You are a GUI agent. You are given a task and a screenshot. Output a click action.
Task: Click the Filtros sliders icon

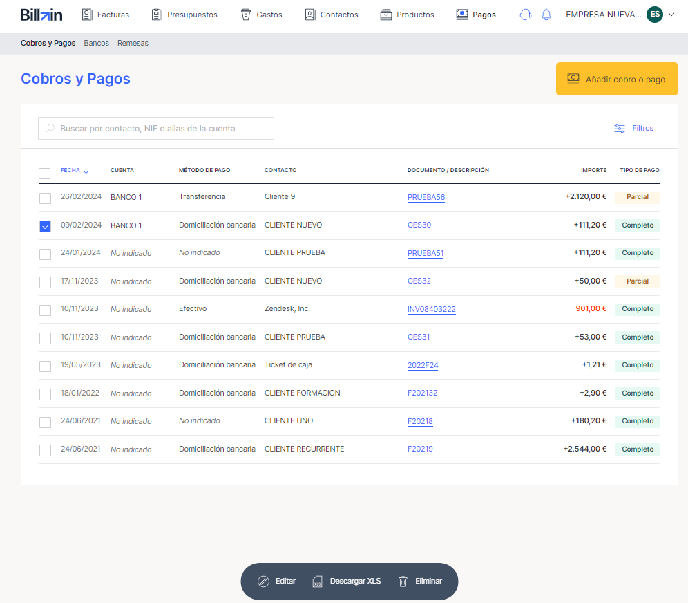coord(620,128)
